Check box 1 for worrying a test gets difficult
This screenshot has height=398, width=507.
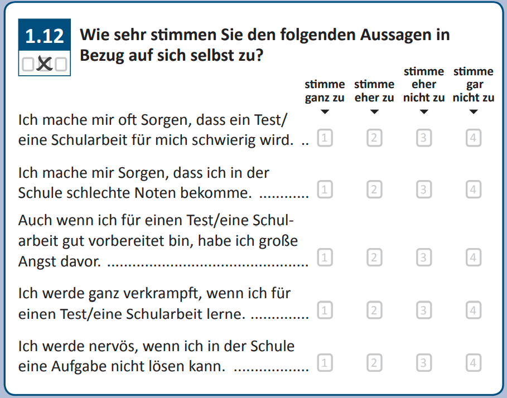point(325,138)
